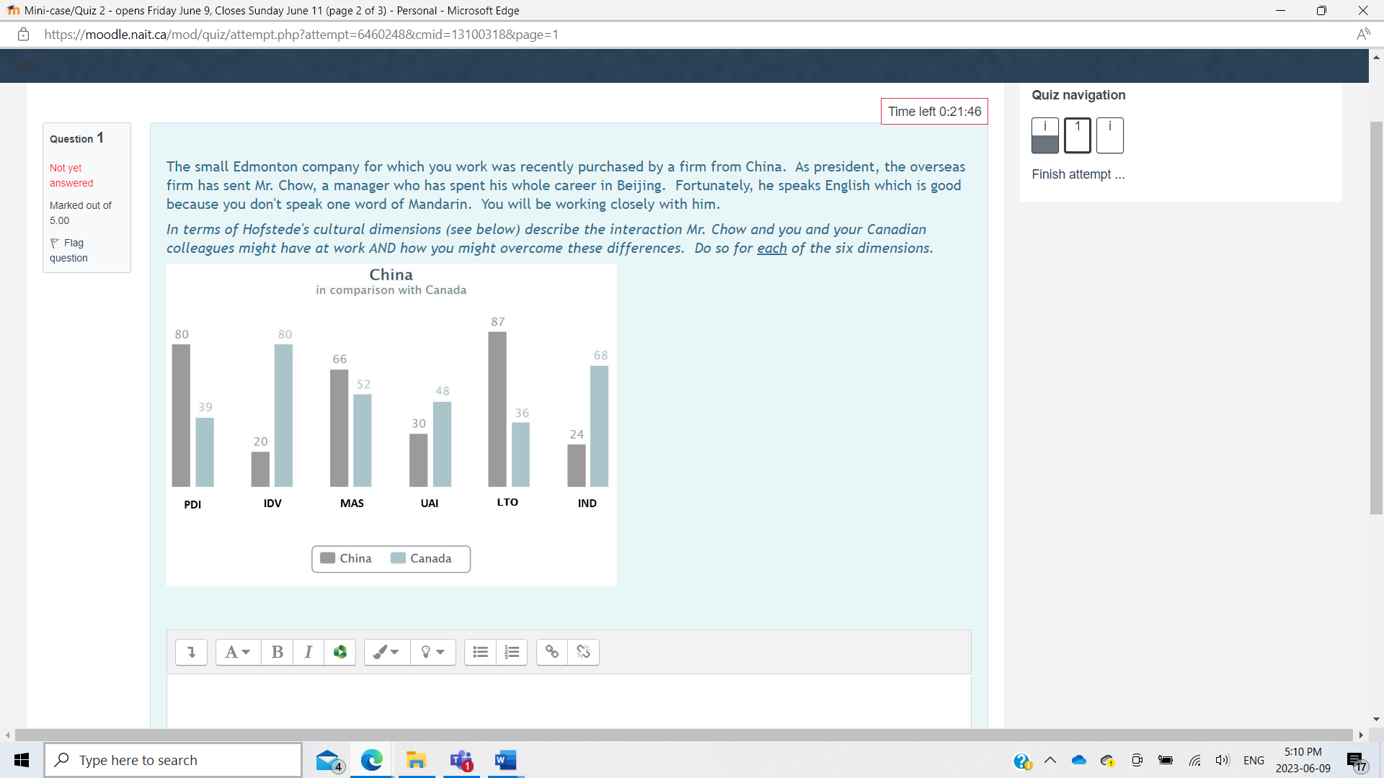
Task: Expand the editor toolbar toggle arrow
Action: point(191,652)
